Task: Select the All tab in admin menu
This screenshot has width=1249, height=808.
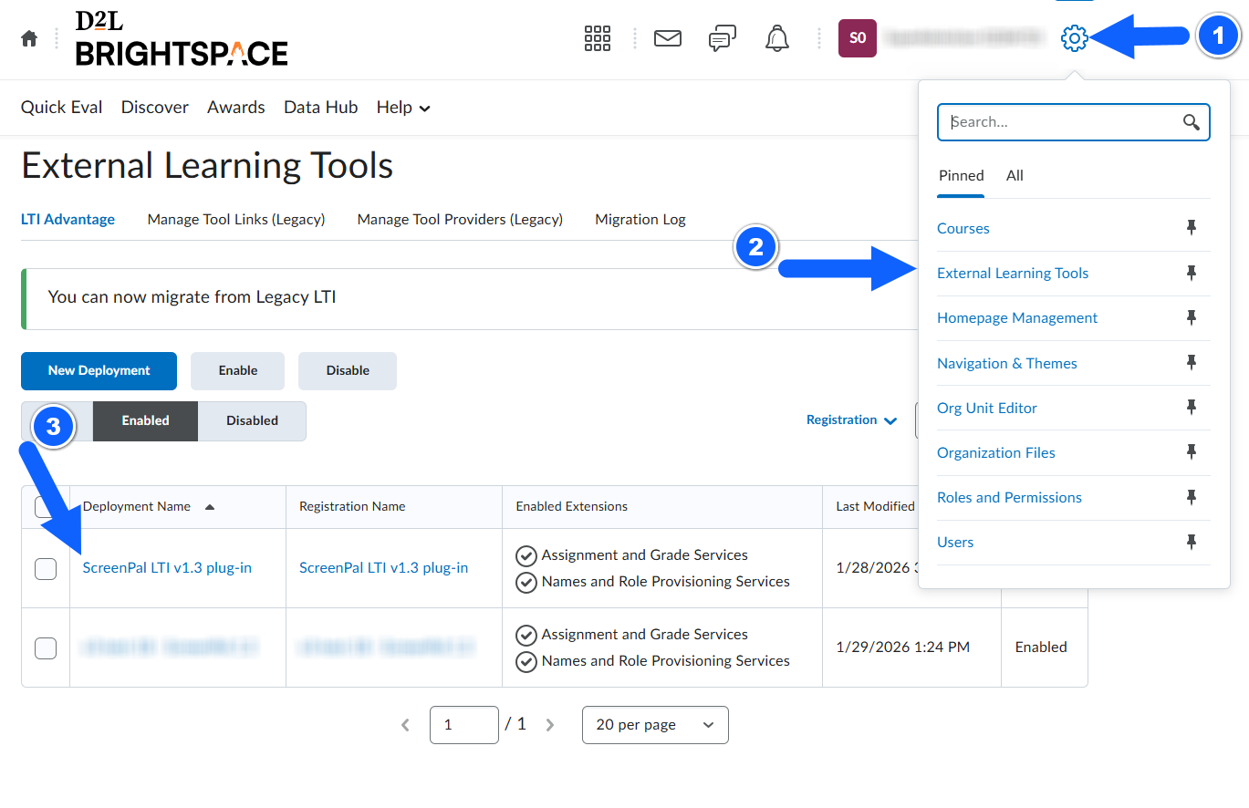Action: (1015, 176)
